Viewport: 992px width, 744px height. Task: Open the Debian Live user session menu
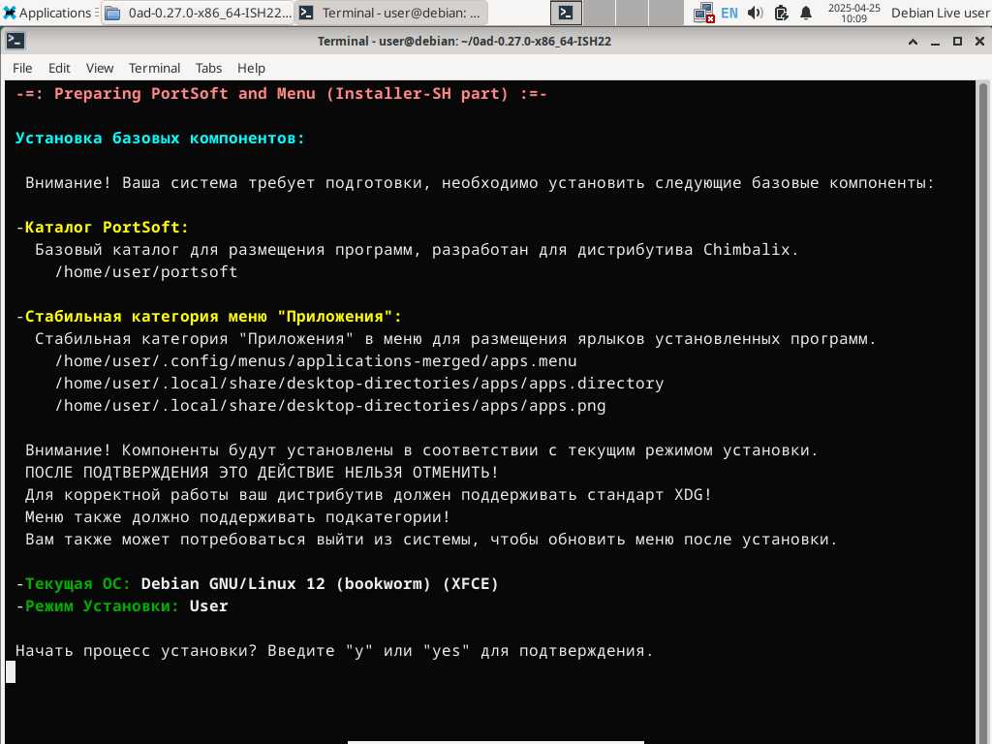click(940, 13)
